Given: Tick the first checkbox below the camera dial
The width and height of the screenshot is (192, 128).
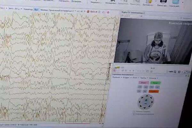Looking at the screenshot, I should (x=134, y=111).
